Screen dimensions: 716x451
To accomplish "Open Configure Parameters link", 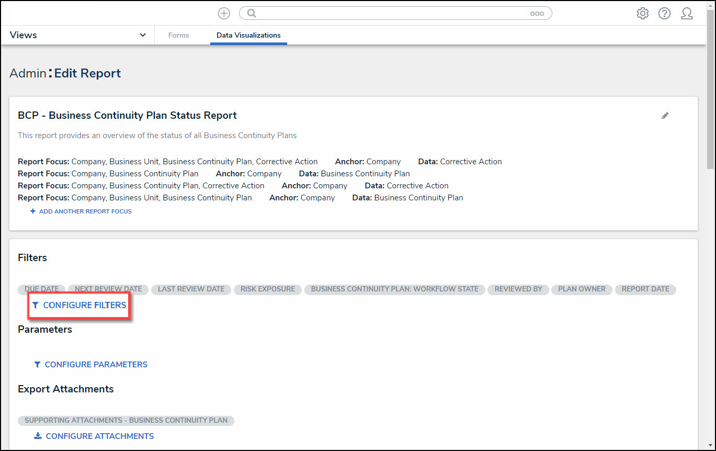I will coord(96,365).
